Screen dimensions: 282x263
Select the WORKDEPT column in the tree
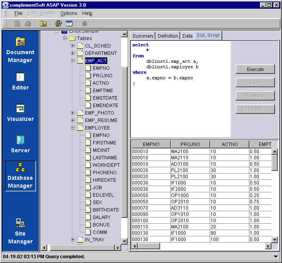106,165
